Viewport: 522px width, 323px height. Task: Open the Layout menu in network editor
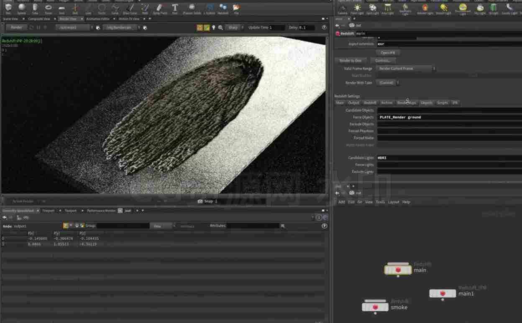[x=394, y=202]
